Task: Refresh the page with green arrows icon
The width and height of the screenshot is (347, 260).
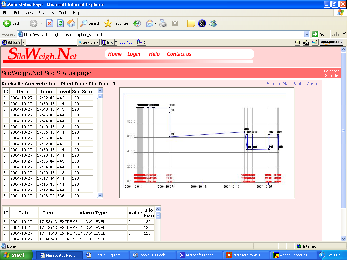Action: [60, 23]
